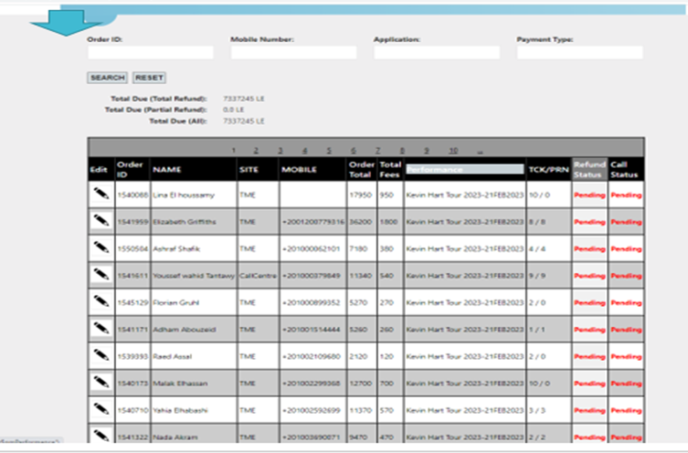Open edit icon for Raed Assal
Viewport: 688px width, 453px height.
pos(101,355)
